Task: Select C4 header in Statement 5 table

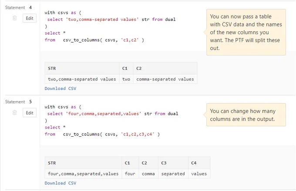Action: (x=199, y=163)
